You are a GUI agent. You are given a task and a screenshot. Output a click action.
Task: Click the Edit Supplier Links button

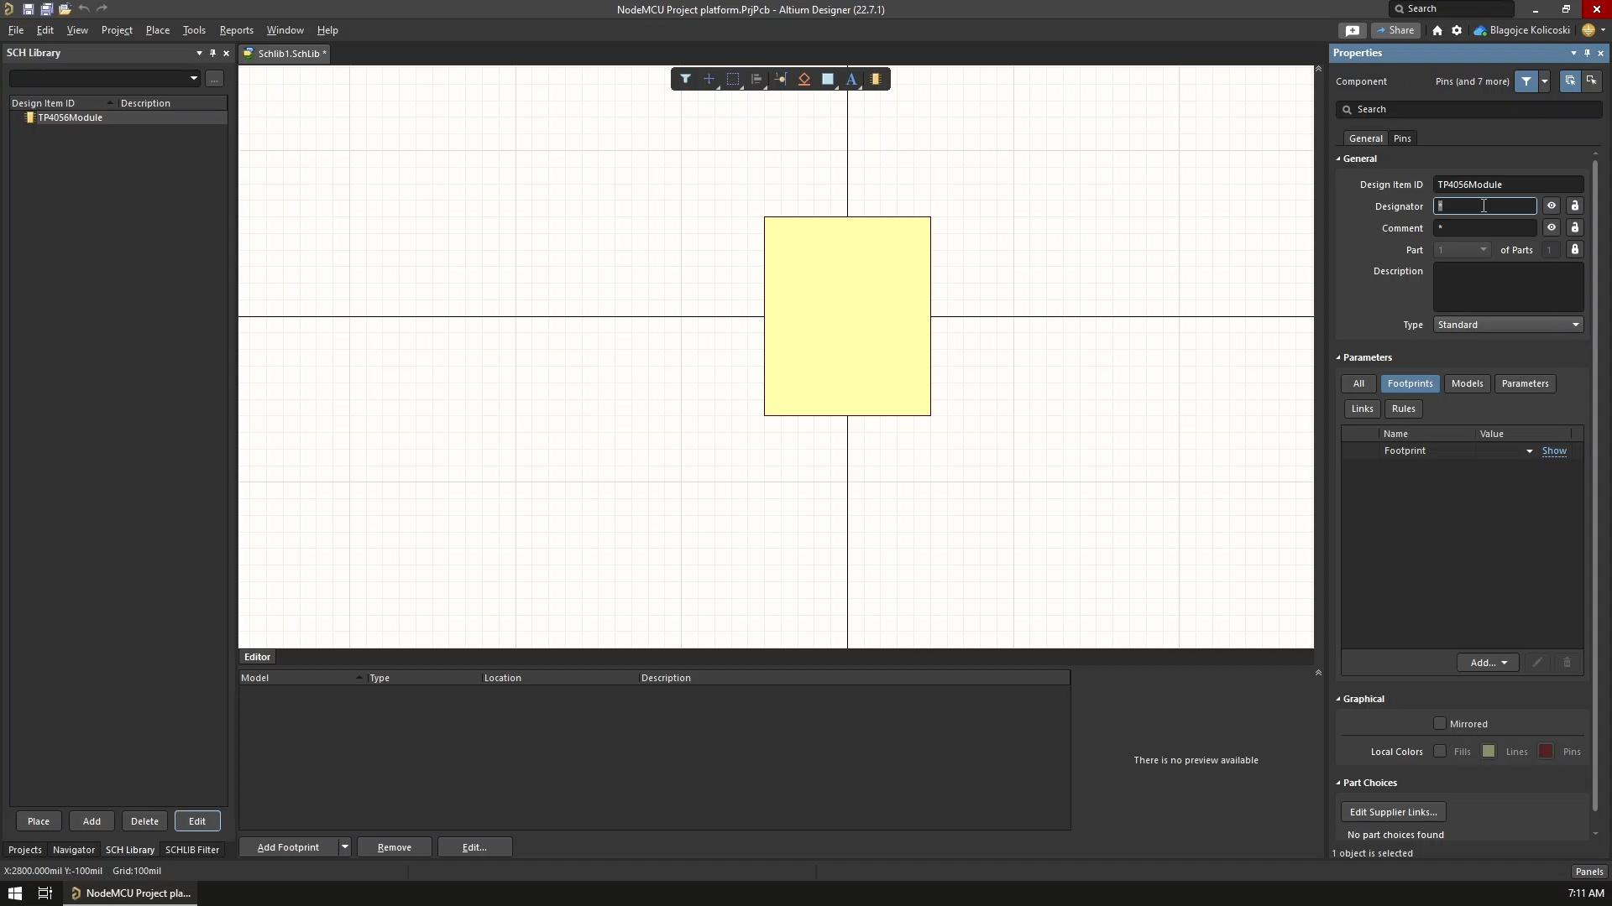click(1393, 811)
